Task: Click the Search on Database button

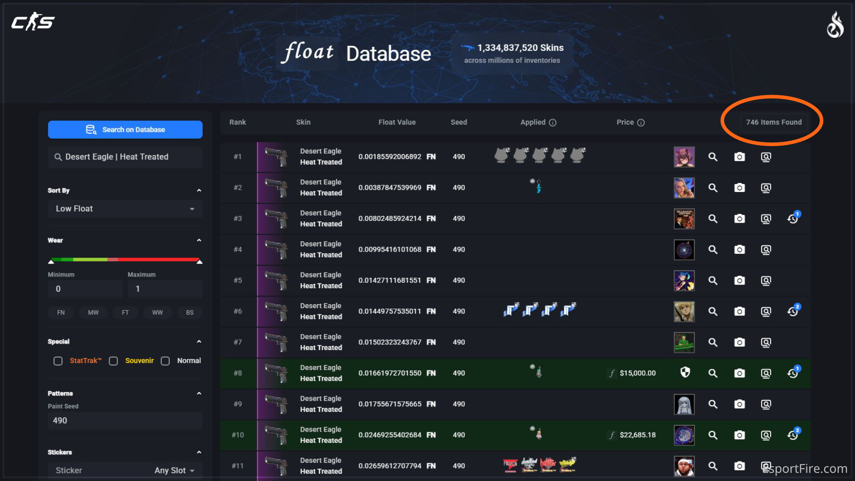Action: pos(125,130)
